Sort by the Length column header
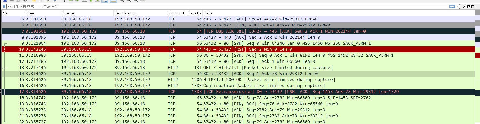 tap(195, 13)
